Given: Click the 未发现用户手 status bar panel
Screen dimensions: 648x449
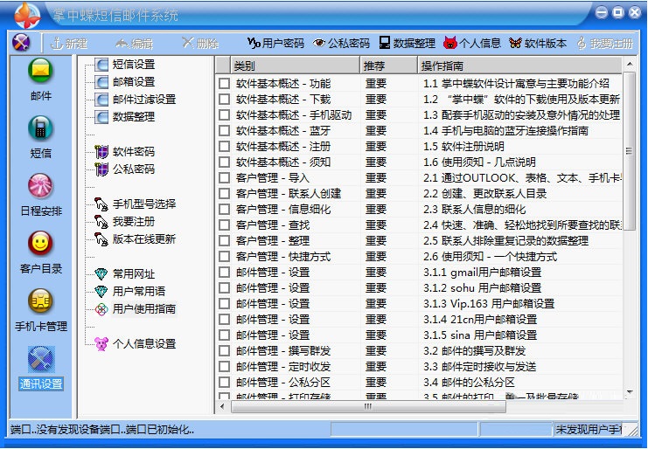Looking at the screenshot, I should click(590, 430).
